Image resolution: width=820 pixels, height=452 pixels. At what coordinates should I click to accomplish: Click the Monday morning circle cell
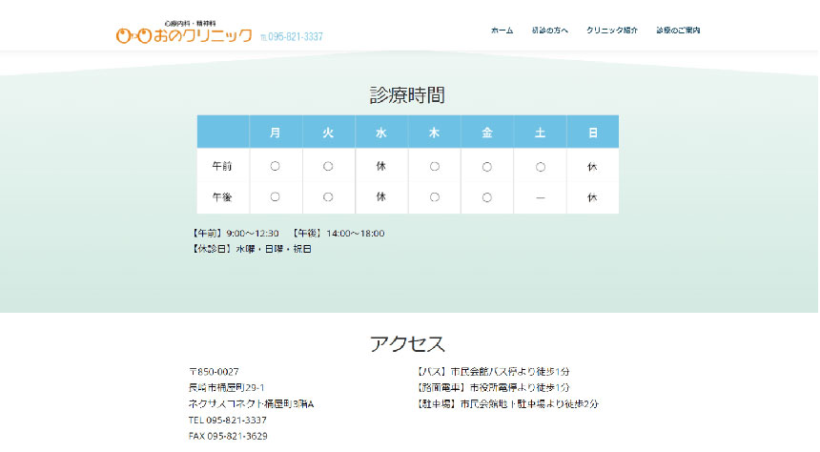(275, 166)
